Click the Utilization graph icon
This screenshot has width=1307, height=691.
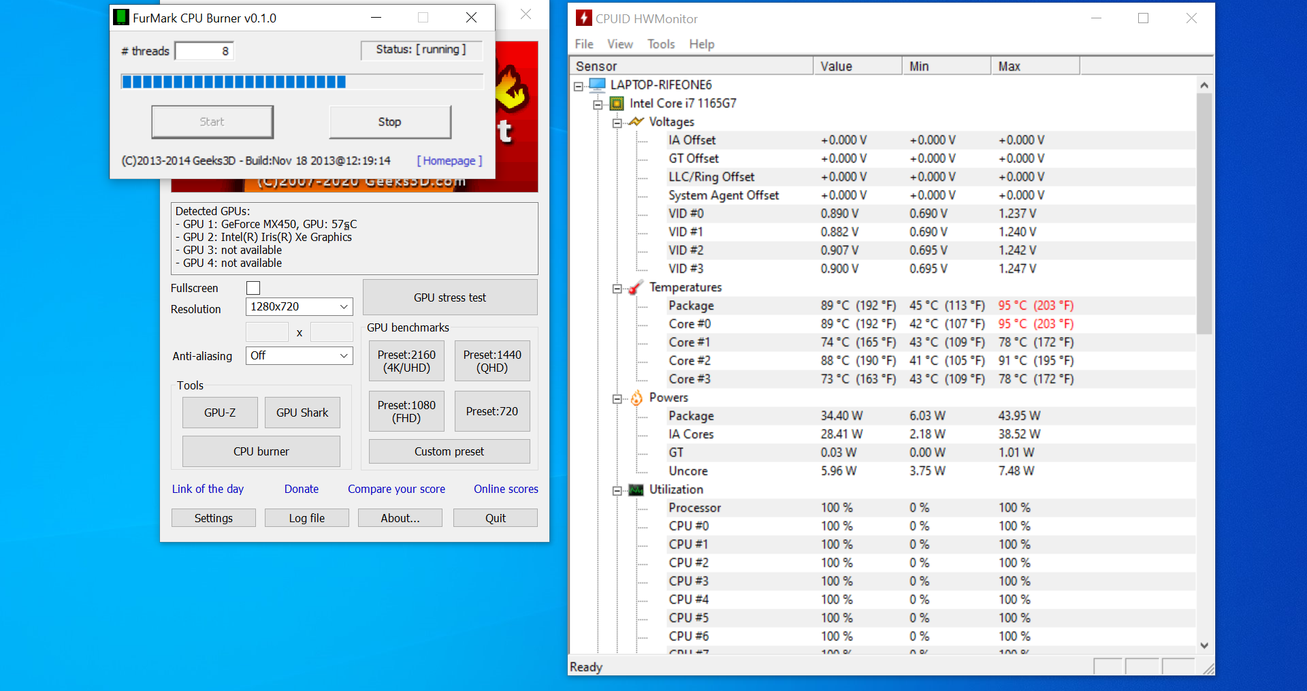(x=636, y=489)
